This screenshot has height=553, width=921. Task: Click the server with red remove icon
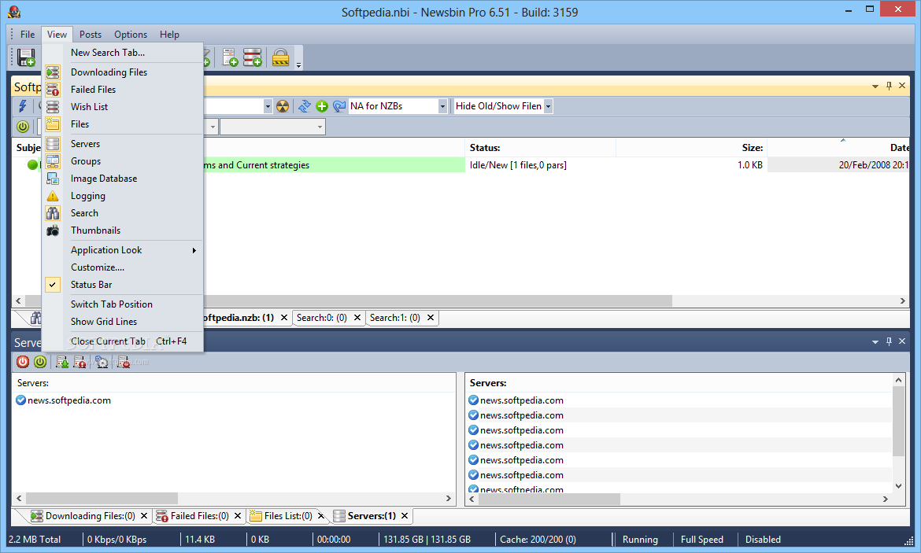point(124,362)
